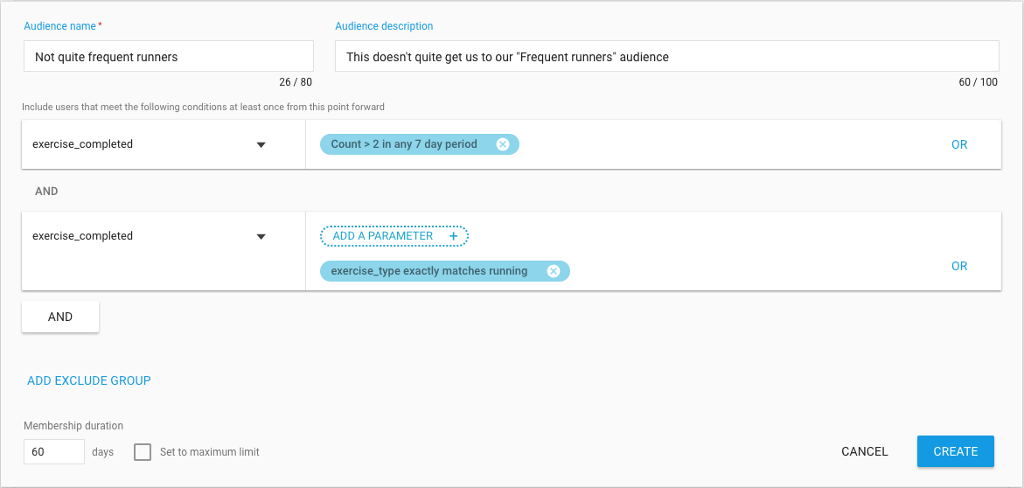Click the Audience description field

[666, 57]
